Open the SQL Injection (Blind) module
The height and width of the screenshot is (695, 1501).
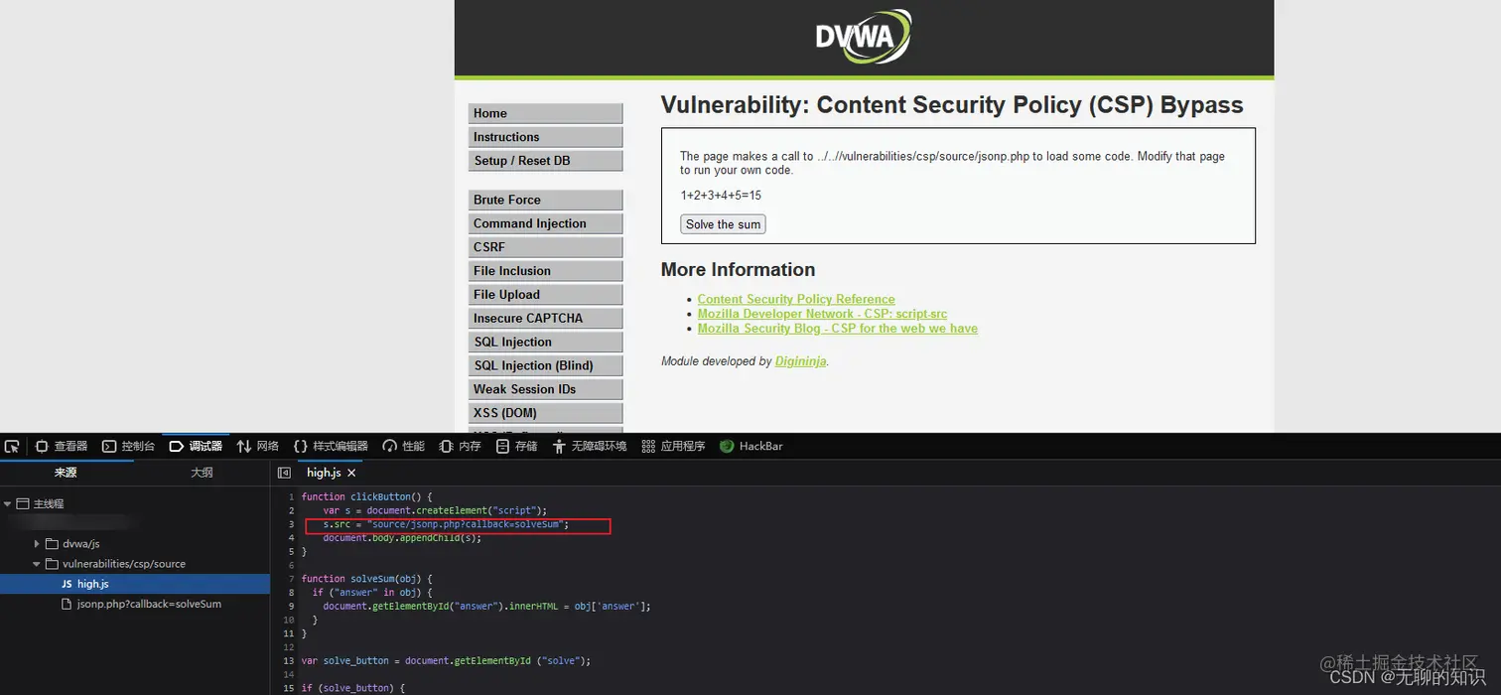(546, 366)
